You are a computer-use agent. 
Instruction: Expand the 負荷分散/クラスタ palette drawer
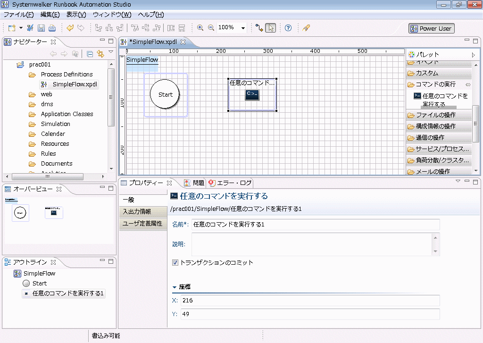pyautogui.click(x=439, y=160)
